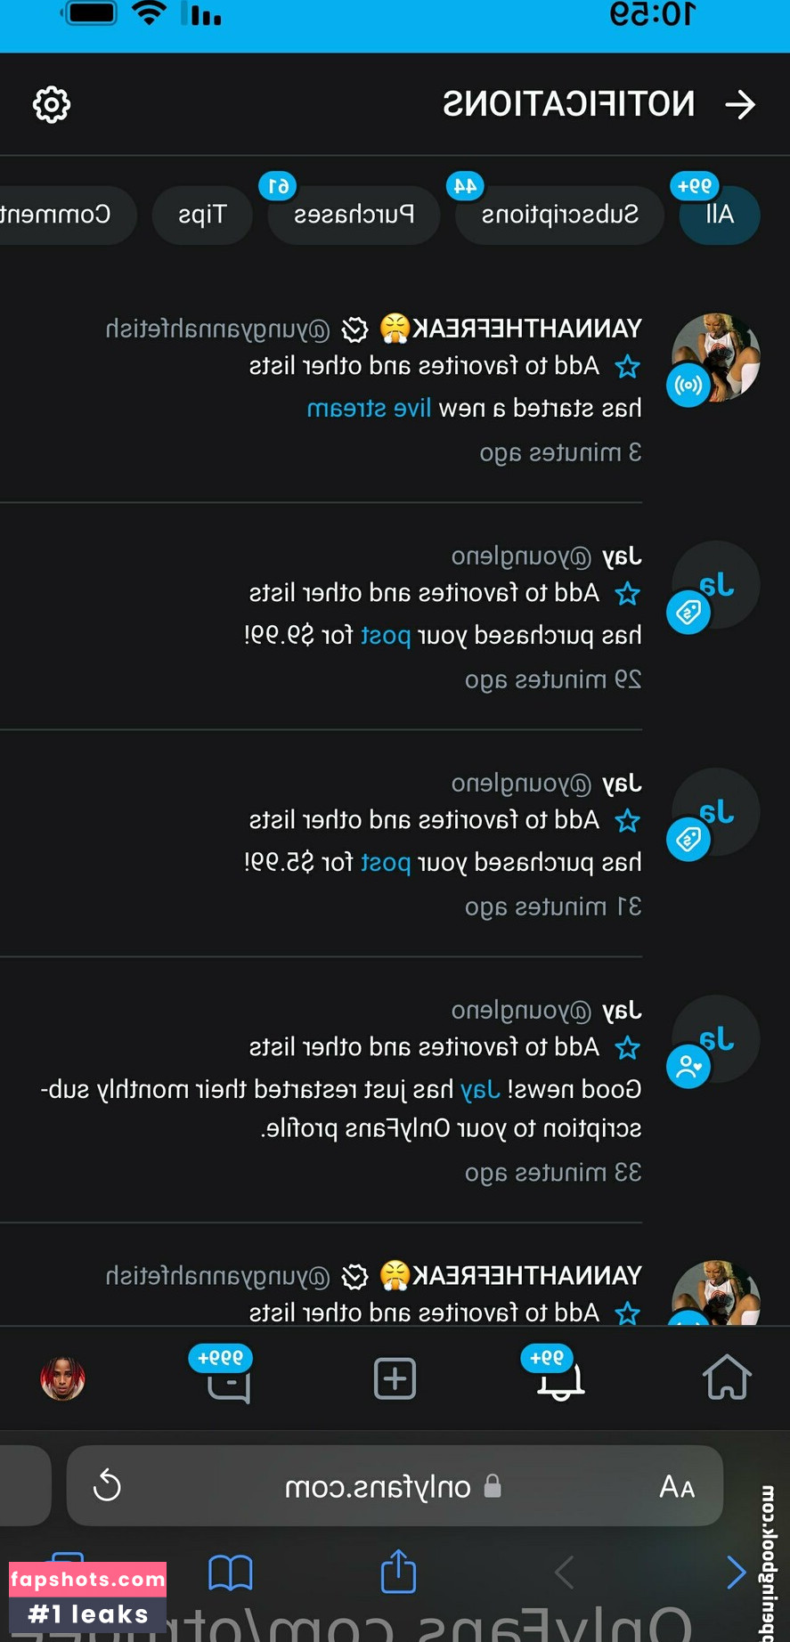Tap the onlyfans.com address field
This screenshot has height=1642, width=790.
click(379, 1486)
